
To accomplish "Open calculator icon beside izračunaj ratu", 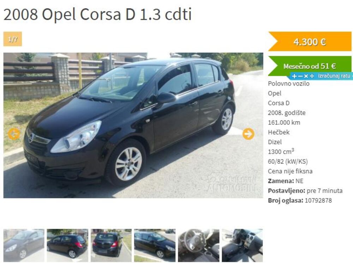I will (x=303, y=76).
